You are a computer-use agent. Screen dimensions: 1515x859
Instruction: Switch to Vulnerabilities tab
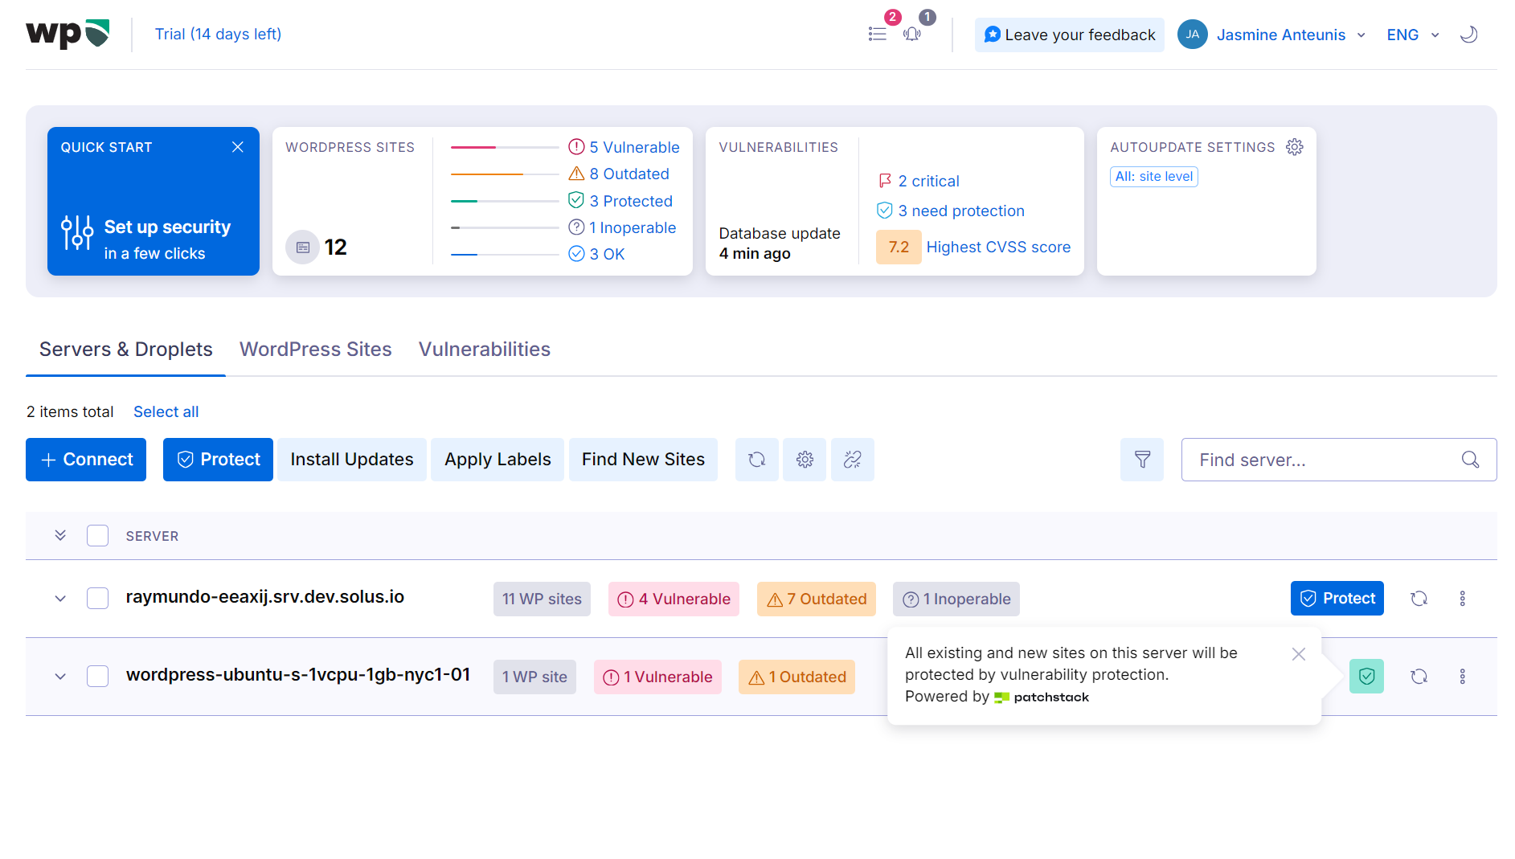pos(485,350)
